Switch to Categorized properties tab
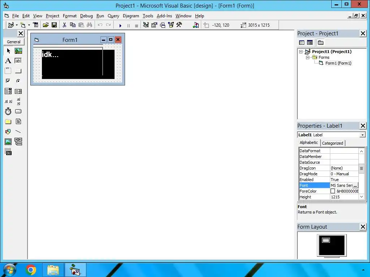This screenshot has width=370, height=277. tap(332, 143)
